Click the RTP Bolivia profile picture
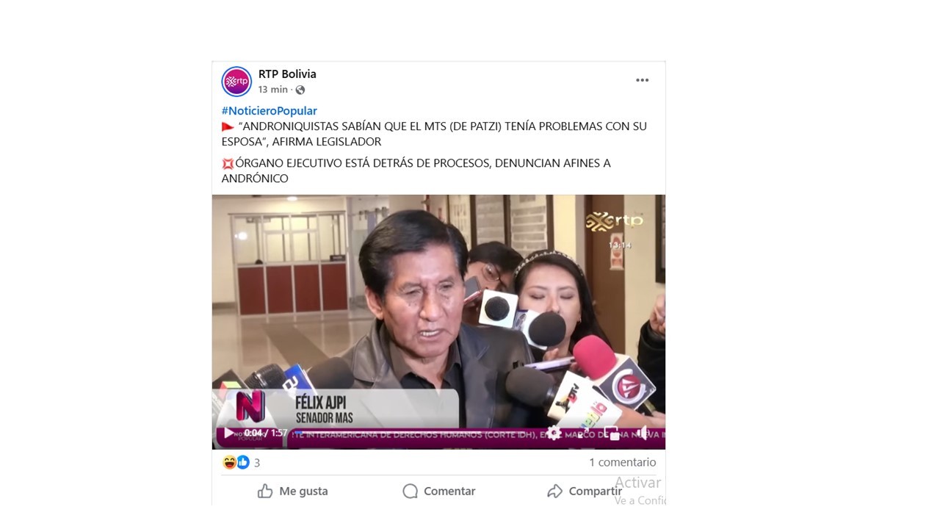The image size is (940, 529). coord(236,82)
